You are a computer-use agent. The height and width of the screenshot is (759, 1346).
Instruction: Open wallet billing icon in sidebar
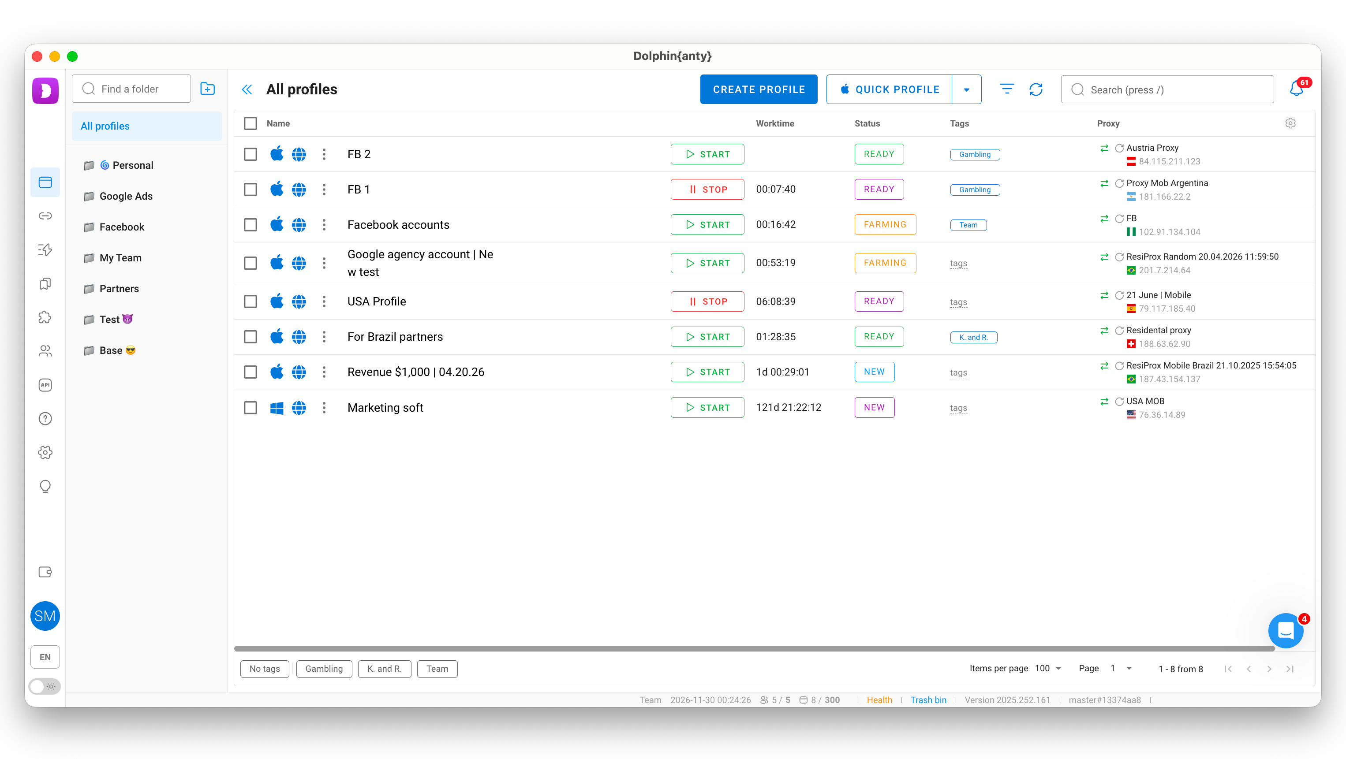click(45, 572)
